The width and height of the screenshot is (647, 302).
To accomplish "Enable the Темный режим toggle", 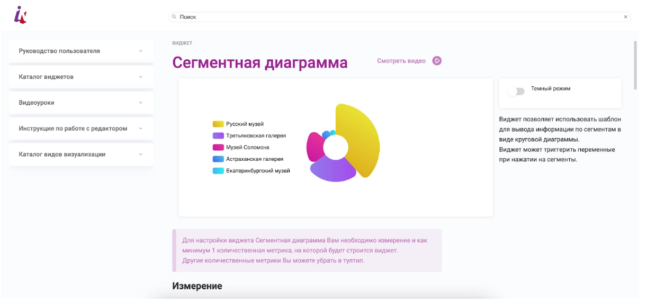I will 516,91.
